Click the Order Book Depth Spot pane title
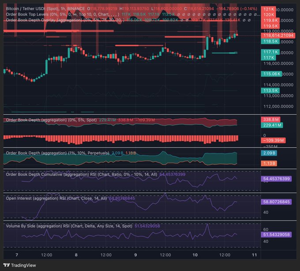300x271 pixels. pos(51,119)
